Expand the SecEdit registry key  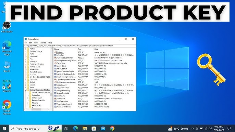tap(25, 82)
